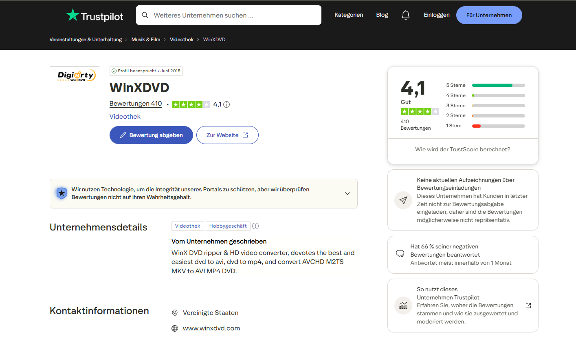Focus the Weiteres Unternehmen suchen search field
This screenshot has height=339, width=576.
pos(229,15)
